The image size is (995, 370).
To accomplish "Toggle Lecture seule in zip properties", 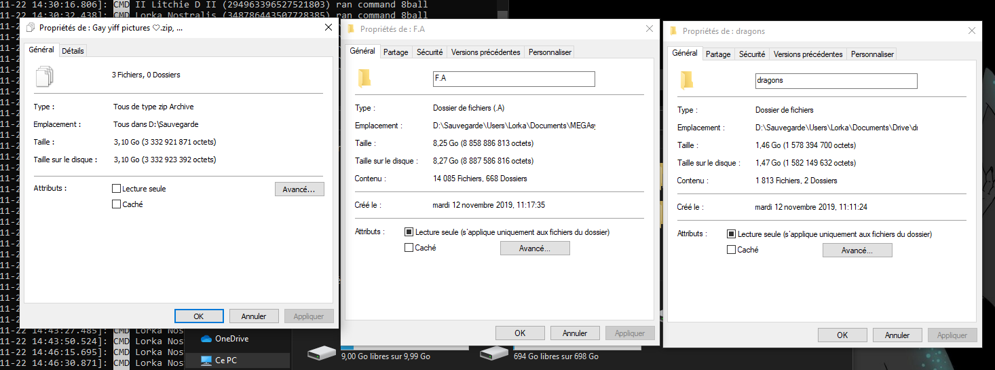I will click(117, 189).
